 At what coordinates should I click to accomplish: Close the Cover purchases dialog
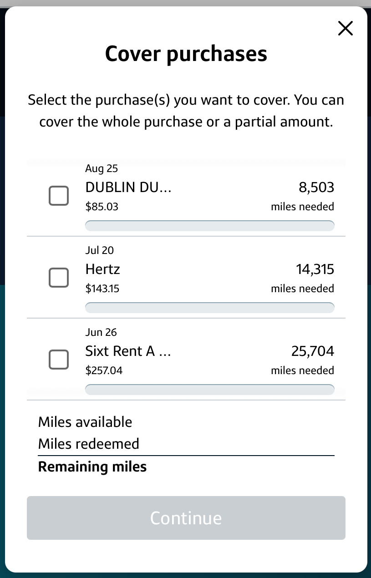click(x=346, y=28)
